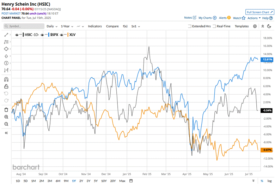
Task: Select the 5D time range
Action: (x=26, y=181)
